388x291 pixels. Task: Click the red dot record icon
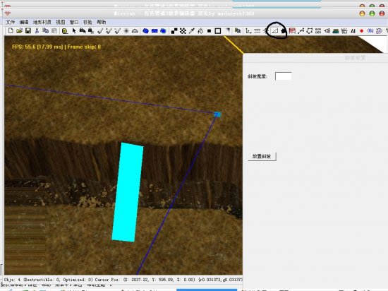361,31
